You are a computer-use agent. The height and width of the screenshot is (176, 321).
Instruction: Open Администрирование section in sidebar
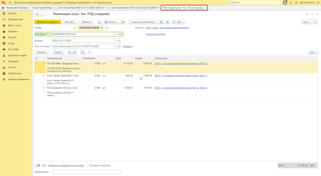(18, 79)
